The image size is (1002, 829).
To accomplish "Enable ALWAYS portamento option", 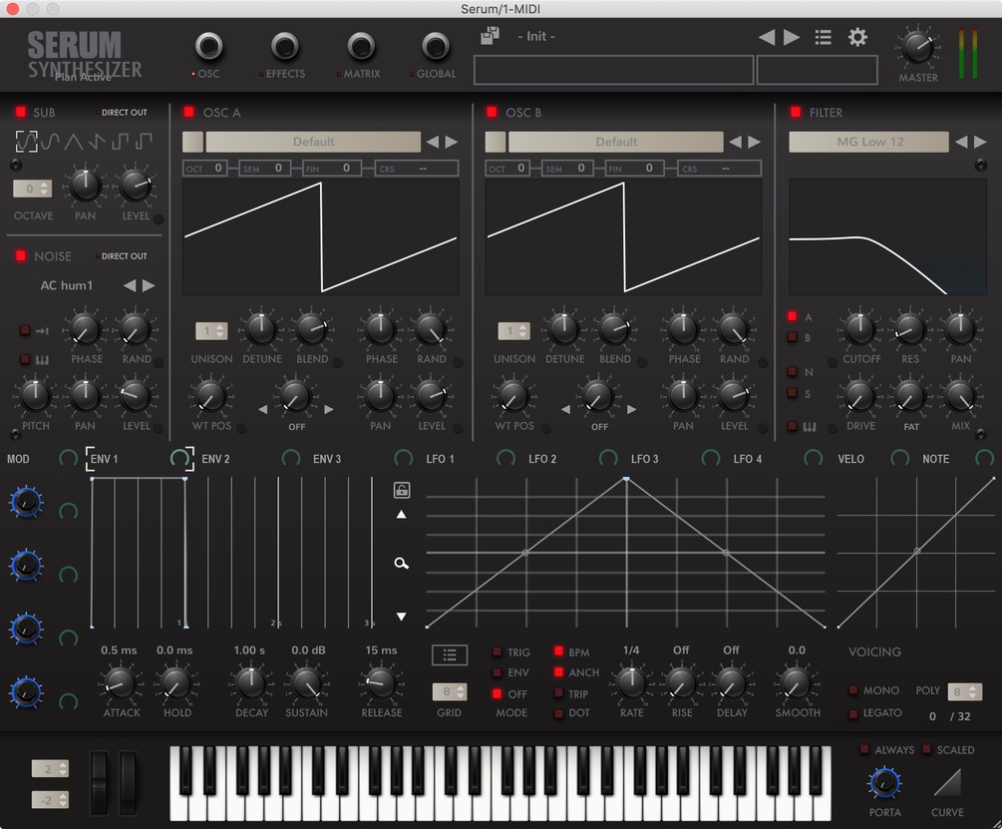I will [x=864, y=749].
